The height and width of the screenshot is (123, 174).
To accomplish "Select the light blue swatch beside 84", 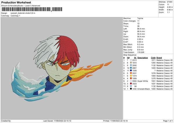I will 131,86.
